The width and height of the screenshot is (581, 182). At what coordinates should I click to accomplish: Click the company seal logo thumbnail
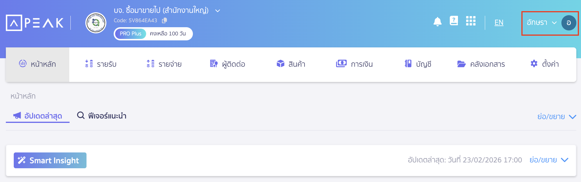96,23
